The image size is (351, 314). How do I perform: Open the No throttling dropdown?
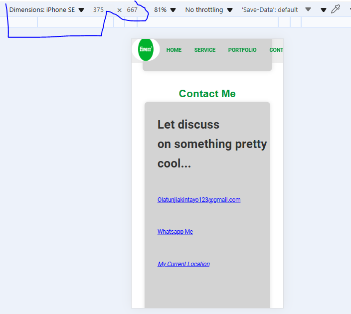tap(208, 10)
